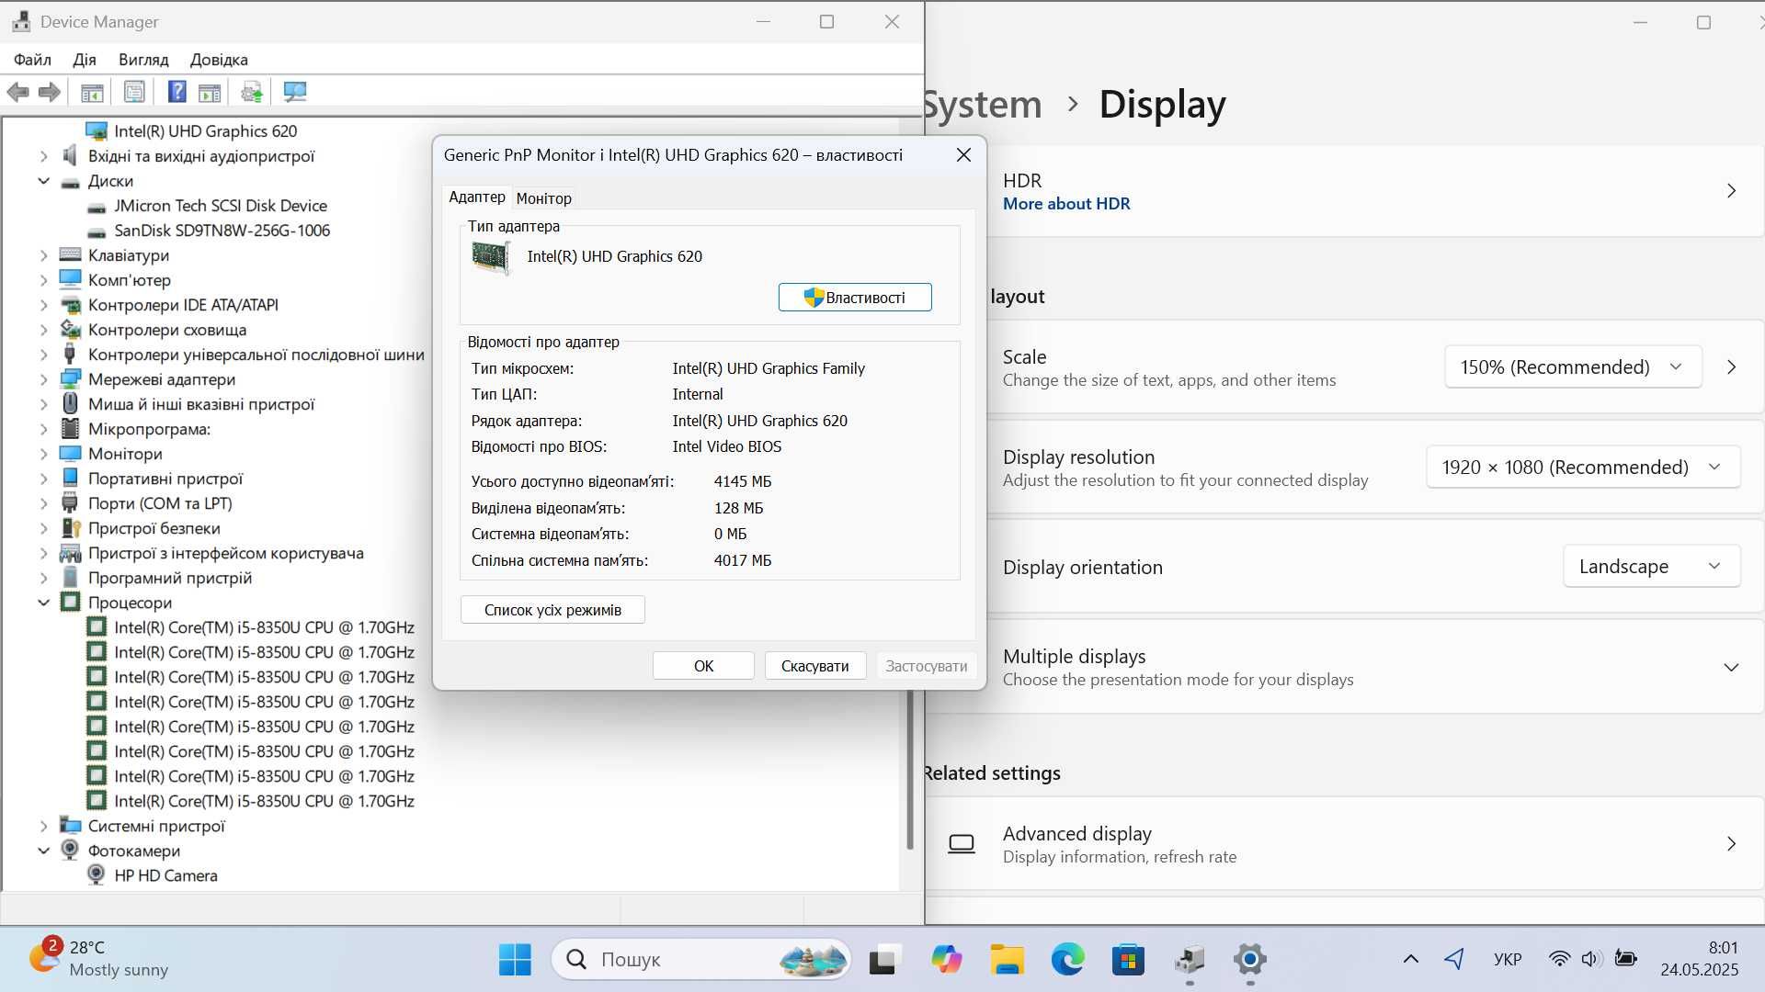1765x992 pixels.
Task: Open the Properties toolbar icon in Device Manager
Action: pyautogui.click(x=134, y=92)
